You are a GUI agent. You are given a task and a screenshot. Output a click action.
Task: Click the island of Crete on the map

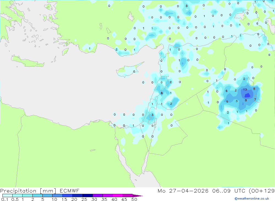point(28,61)
